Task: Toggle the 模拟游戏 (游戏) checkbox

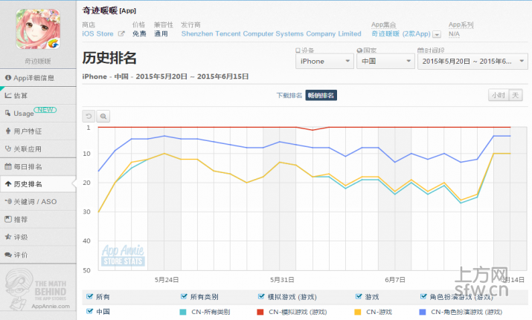Action: click(262, 297)
